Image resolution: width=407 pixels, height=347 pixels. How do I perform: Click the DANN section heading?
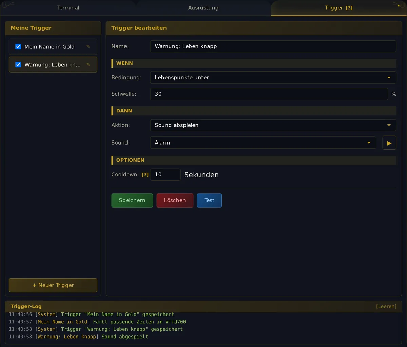(x=254, y=111)
